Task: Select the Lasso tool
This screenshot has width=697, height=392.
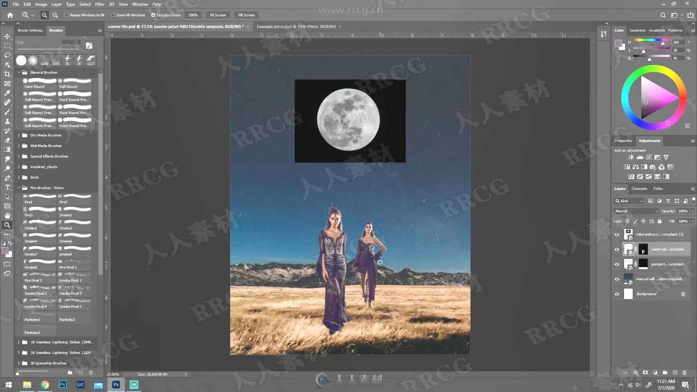Action: 7,55
